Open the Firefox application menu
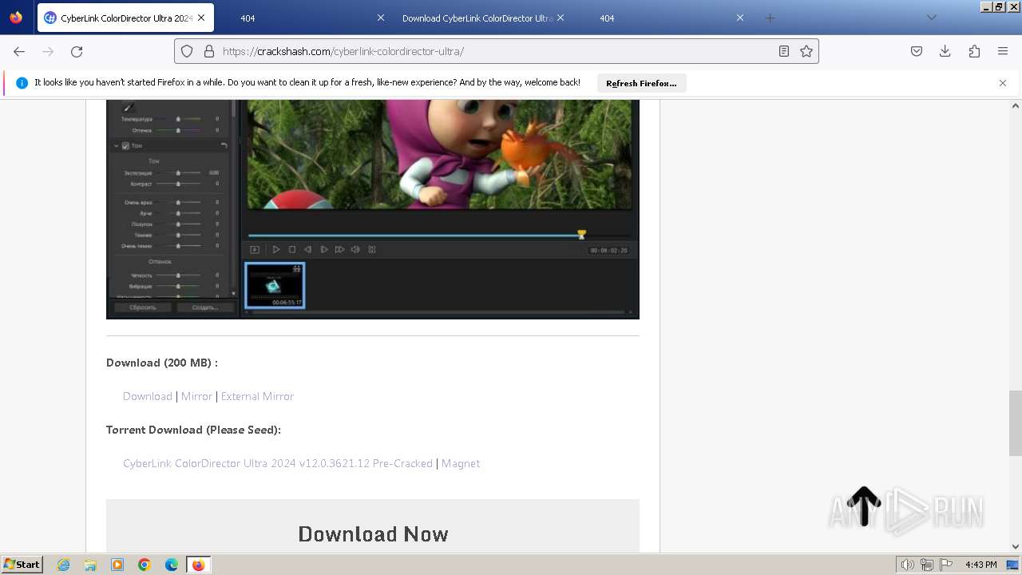Viewport: 1022px width, 575px height. pos(1003,51)
